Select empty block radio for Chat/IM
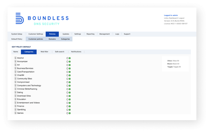 tap(67, 75)
